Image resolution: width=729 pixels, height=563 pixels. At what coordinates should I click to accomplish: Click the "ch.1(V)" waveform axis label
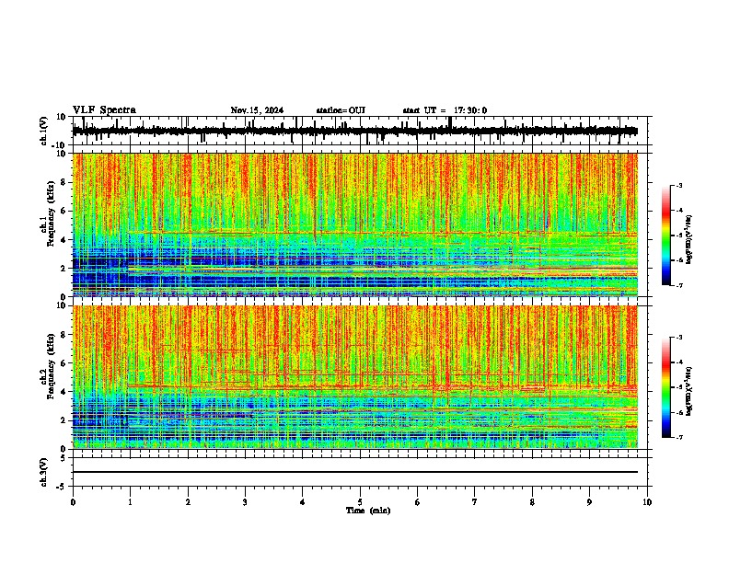click(x=44, y=131)
